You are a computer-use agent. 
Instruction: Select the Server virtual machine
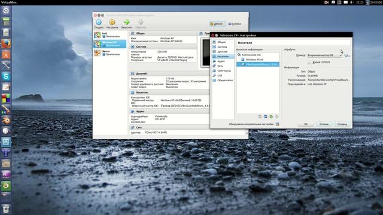(110, 53)
